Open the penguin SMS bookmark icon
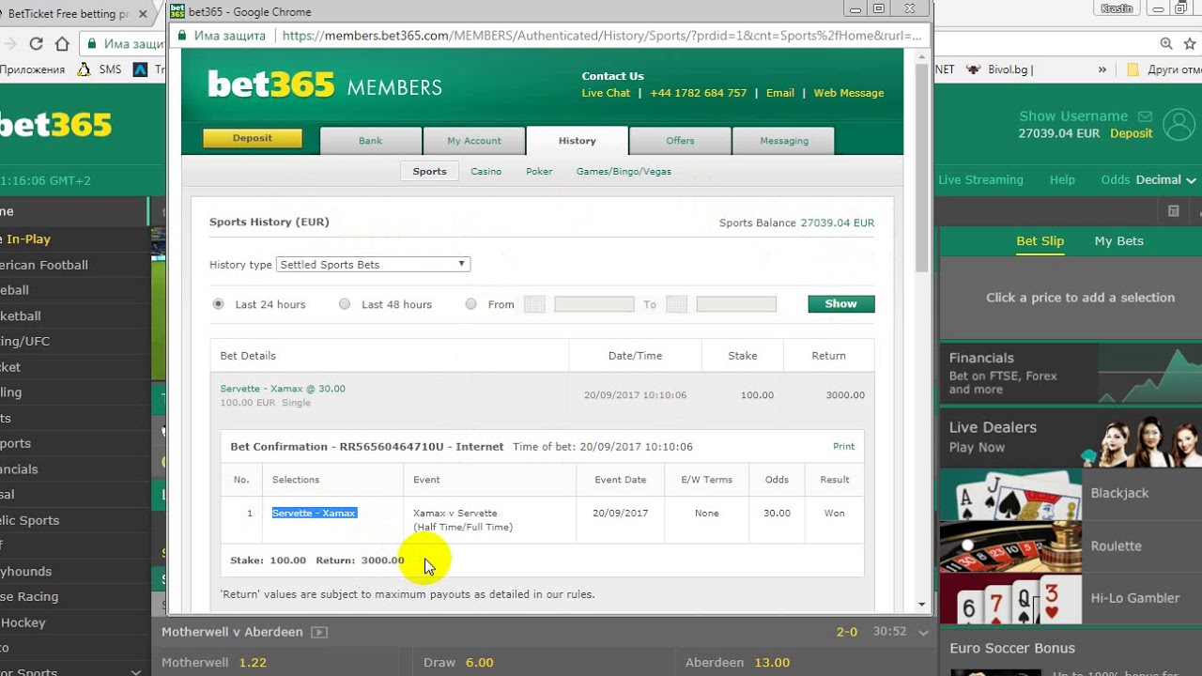This screenshot has height=676, width=1202. click(85, 69)
